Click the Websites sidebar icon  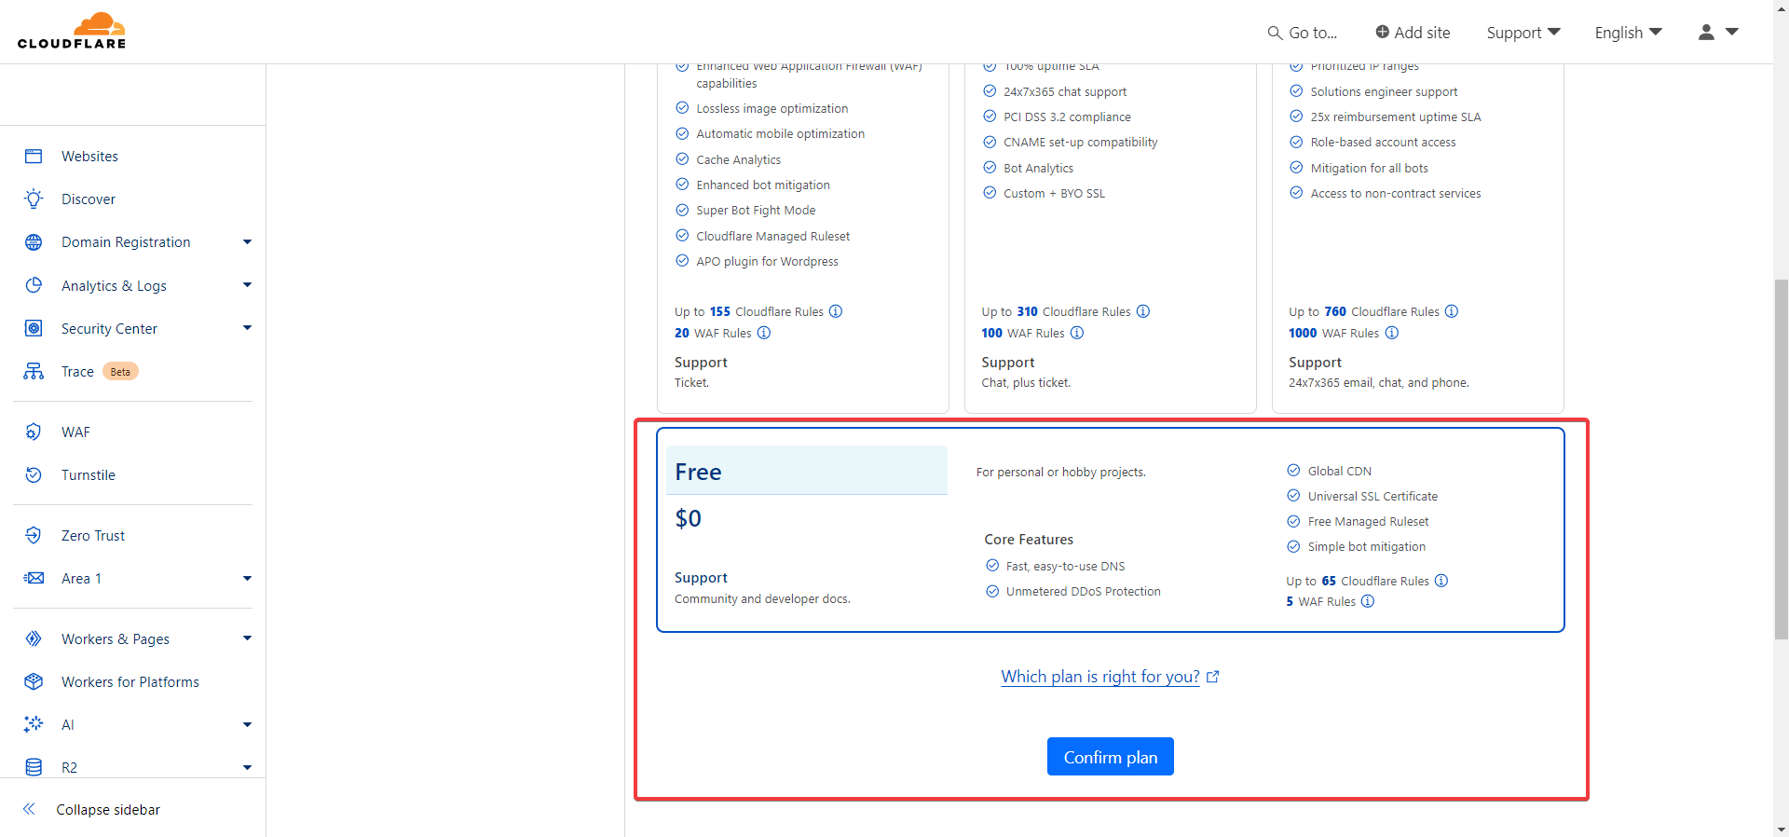(34, 156)
